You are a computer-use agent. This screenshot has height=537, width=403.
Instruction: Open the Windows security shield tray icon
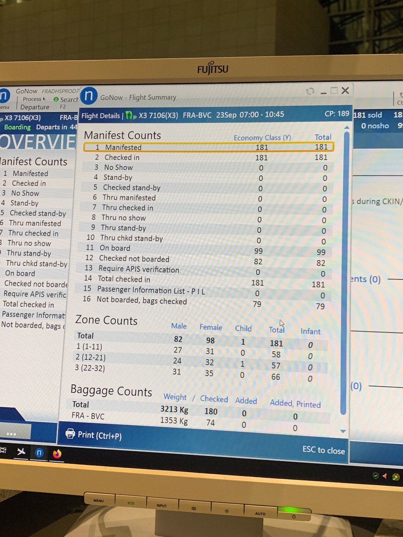click(x=375, y=476)
